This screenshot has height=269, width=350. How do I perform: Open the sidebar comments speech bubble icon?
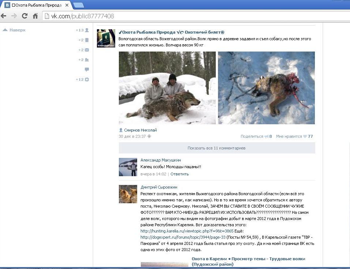coord(87,69)
